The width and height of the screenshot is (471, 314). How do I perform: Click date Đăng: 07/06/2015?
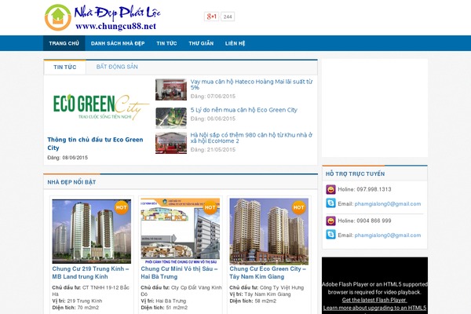click(213, 96)
